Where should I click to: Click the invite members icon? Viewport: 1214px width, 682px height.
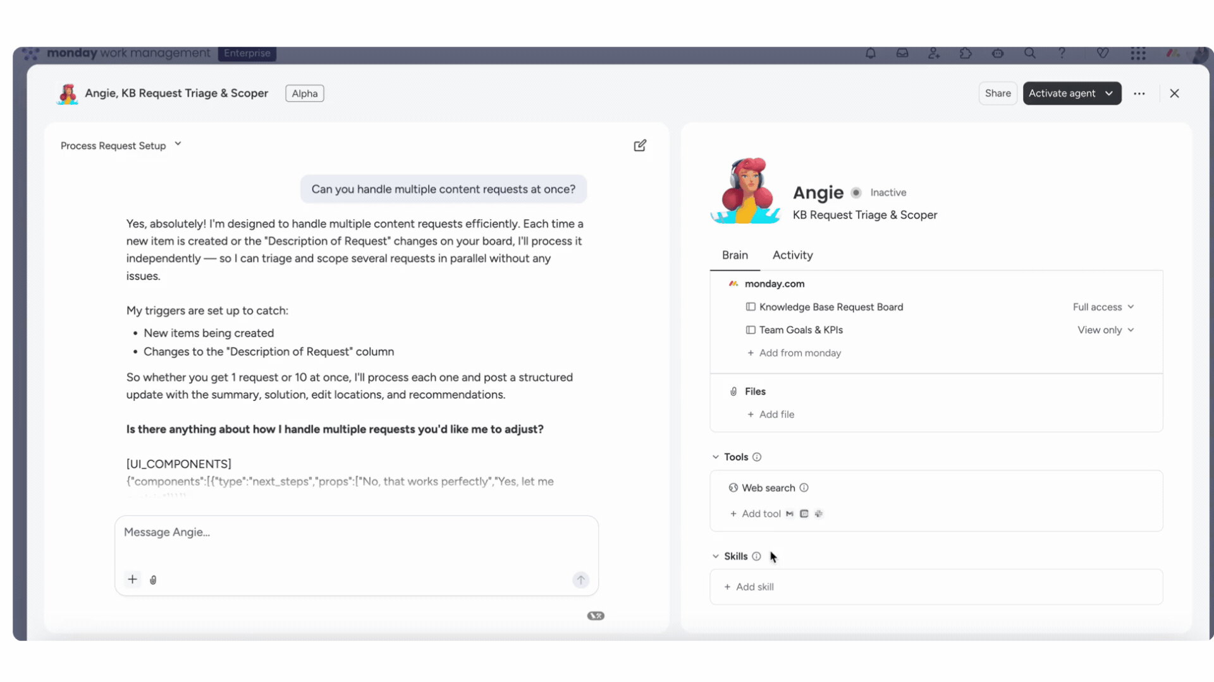tap(934, 54)
